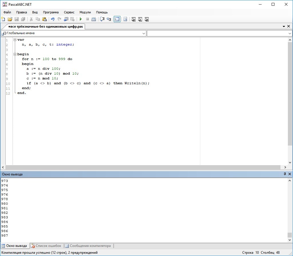Image resolution: width=293 pixels, height=256 pixels.
Task: Collapse the begin block fold marker
Action: coord(15,54)
